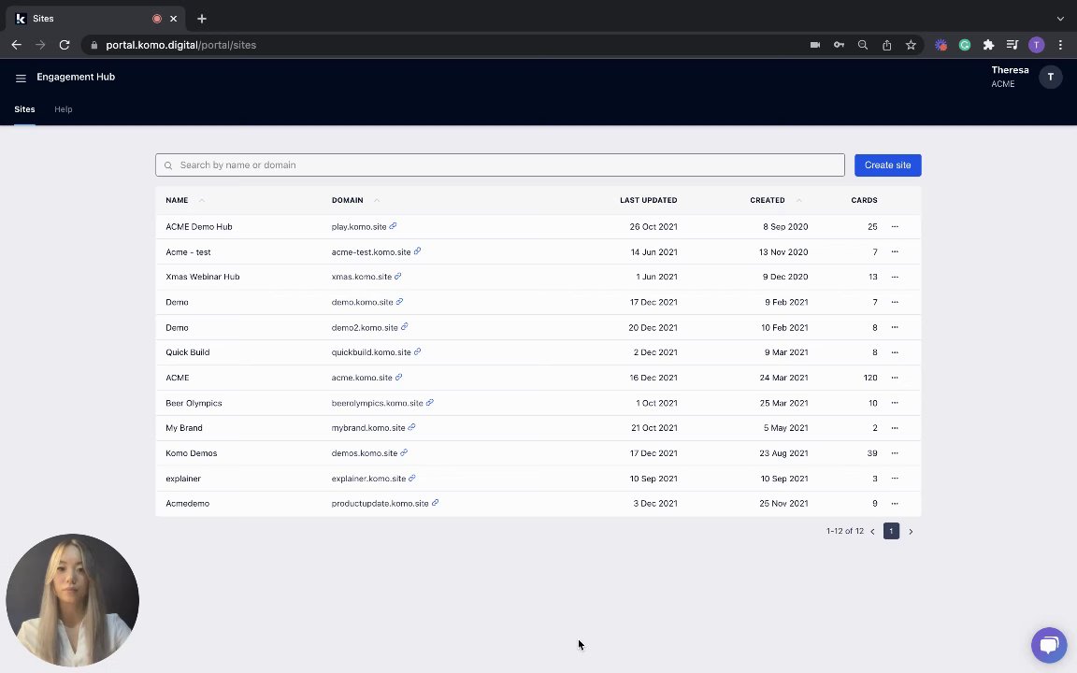Open link icon next to mybrand.komo.site
Screen dimensions: 1077x673
coord(411,427)
